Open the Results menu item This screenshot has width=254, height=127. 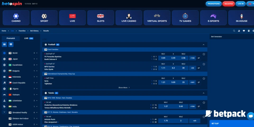[46, 31]
